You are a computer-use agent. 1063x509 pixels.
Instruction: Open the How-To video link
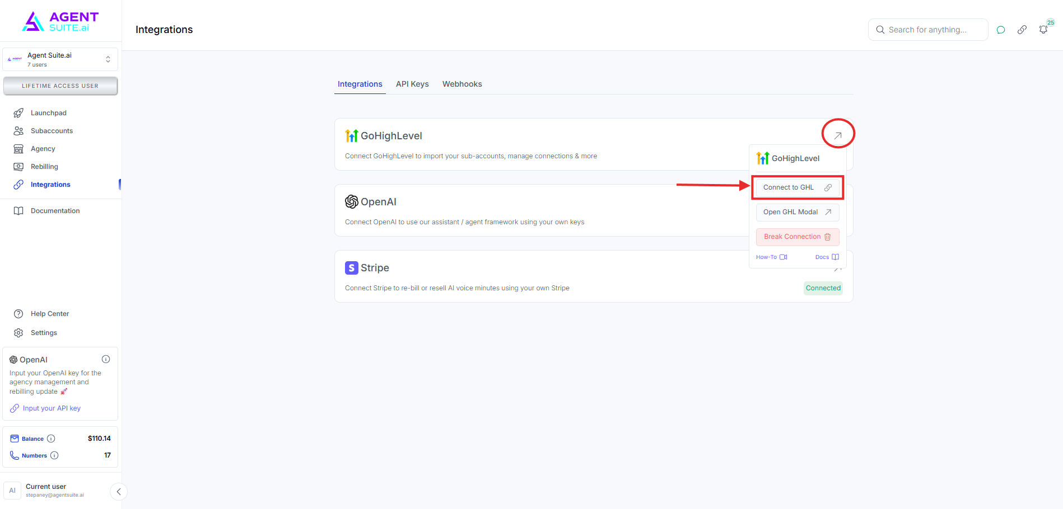(x=772, y=257)
